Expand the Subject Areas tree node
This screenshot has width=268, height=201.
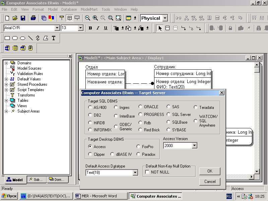[x=6, y=111]
